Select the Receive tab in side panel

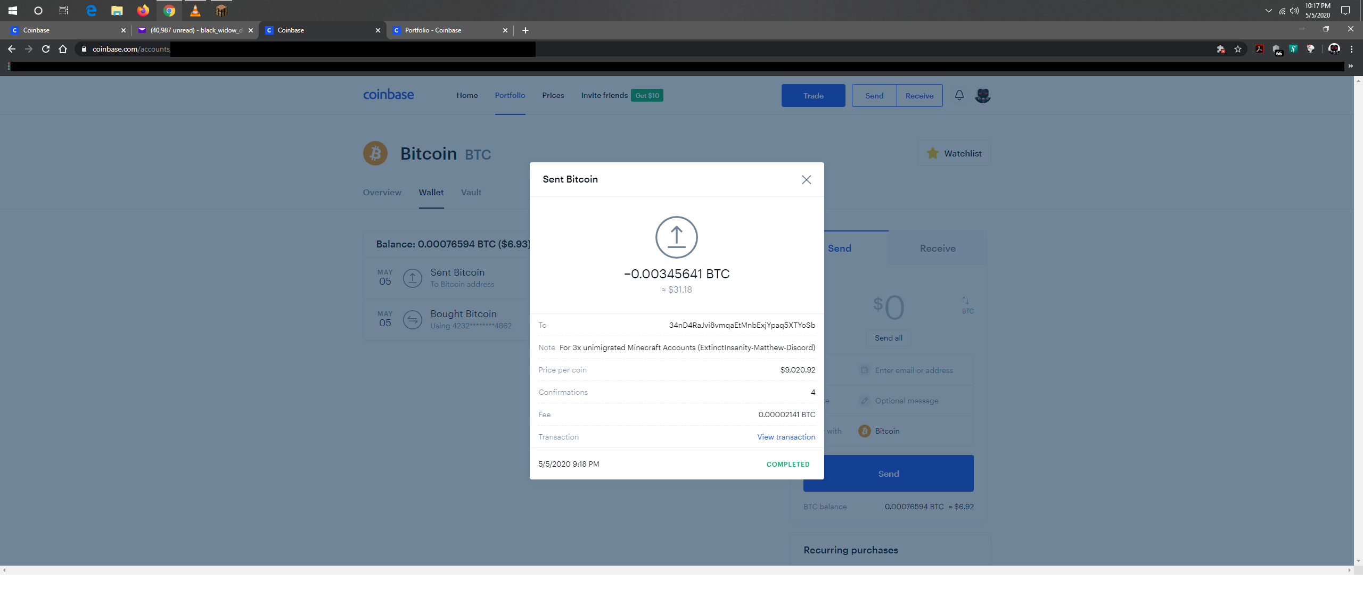point(937,248)
